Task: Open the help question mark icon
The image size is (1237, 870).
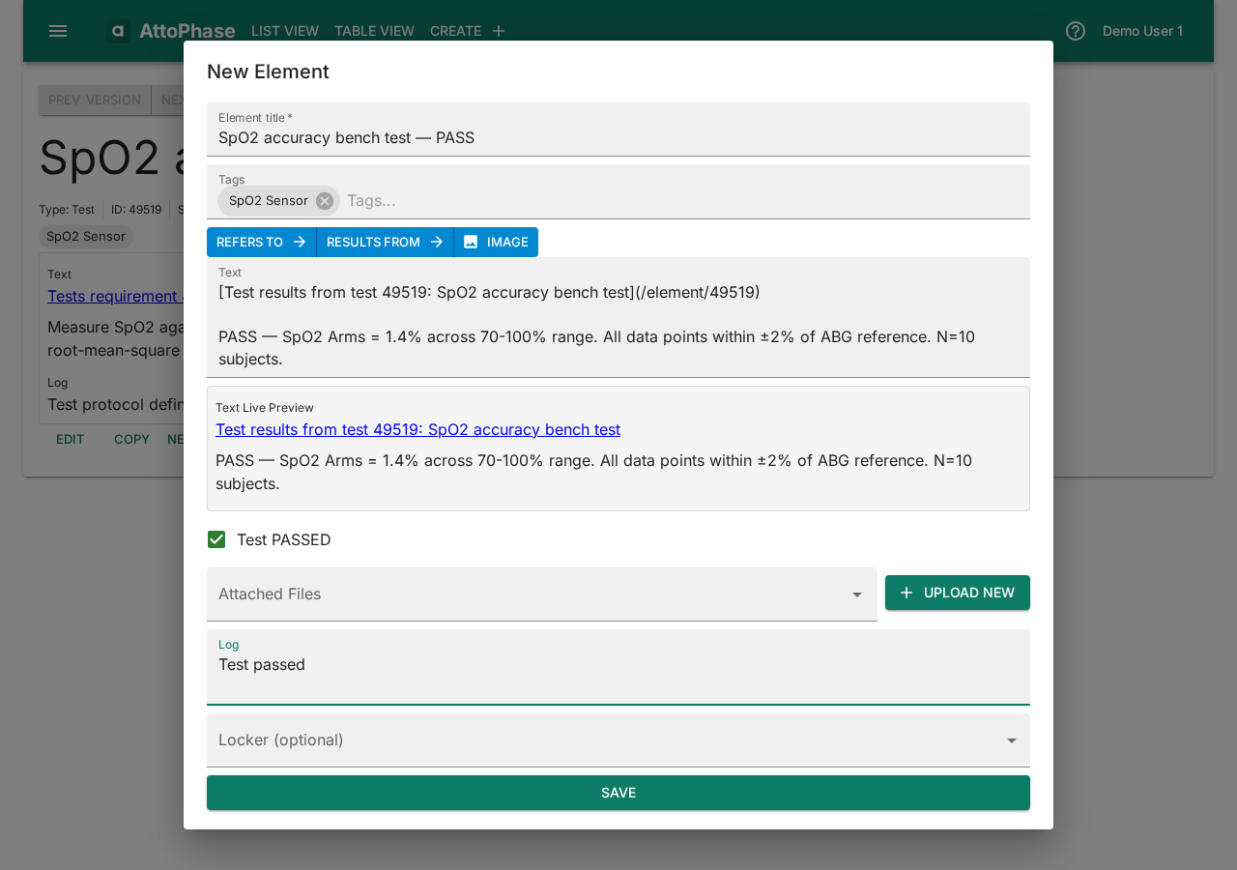Action: pos(1075,31)
